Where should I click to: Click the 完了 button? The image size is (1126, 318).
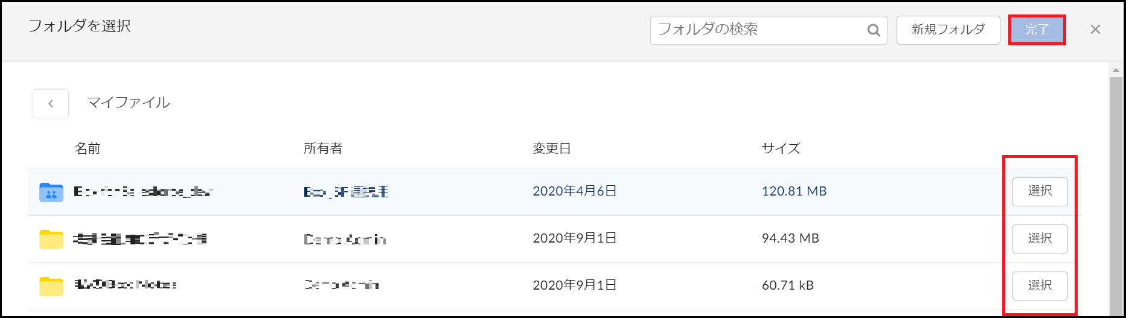(1037, 30)
